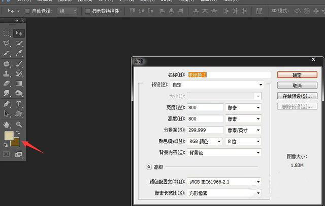This screenshot has width=325, height=206.
Task: Select the Rectangular Marquee tool
Action: pos(7,33)
